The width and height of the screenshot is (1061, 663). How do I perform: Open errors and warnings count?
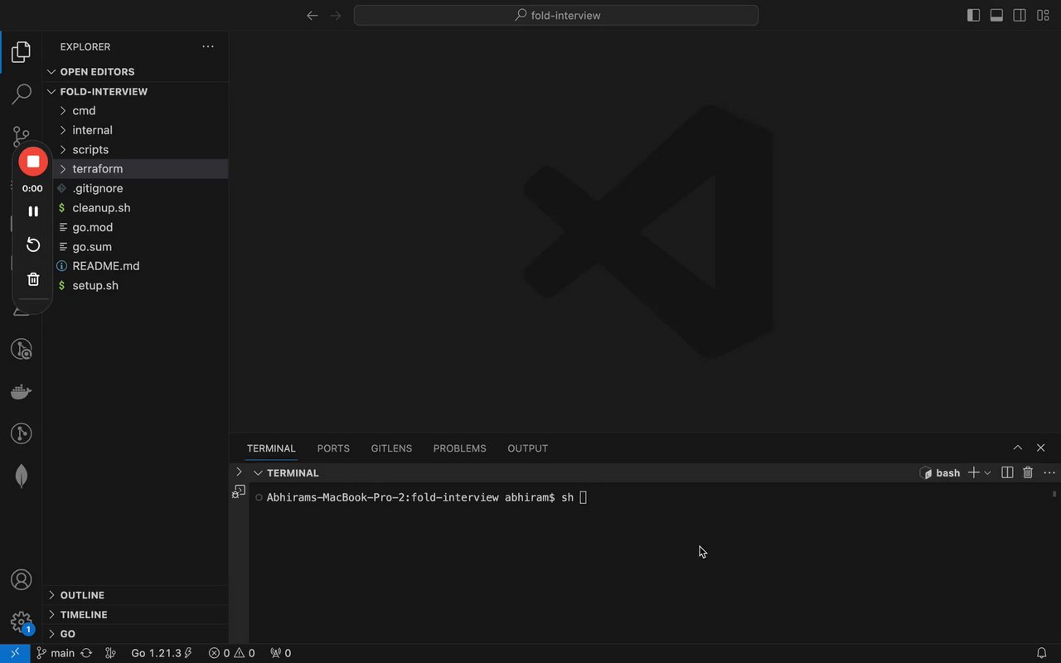pos(231,653)
